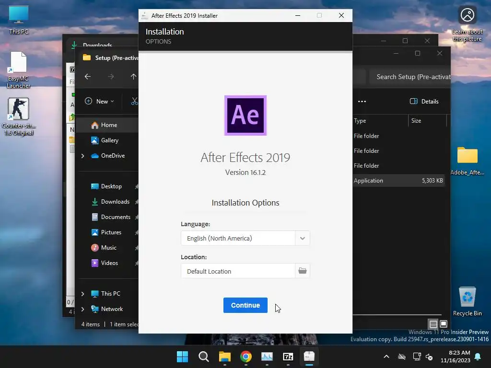Click the Search Setup box in Explorer
The image size is (491, 368).
point(409,77)
